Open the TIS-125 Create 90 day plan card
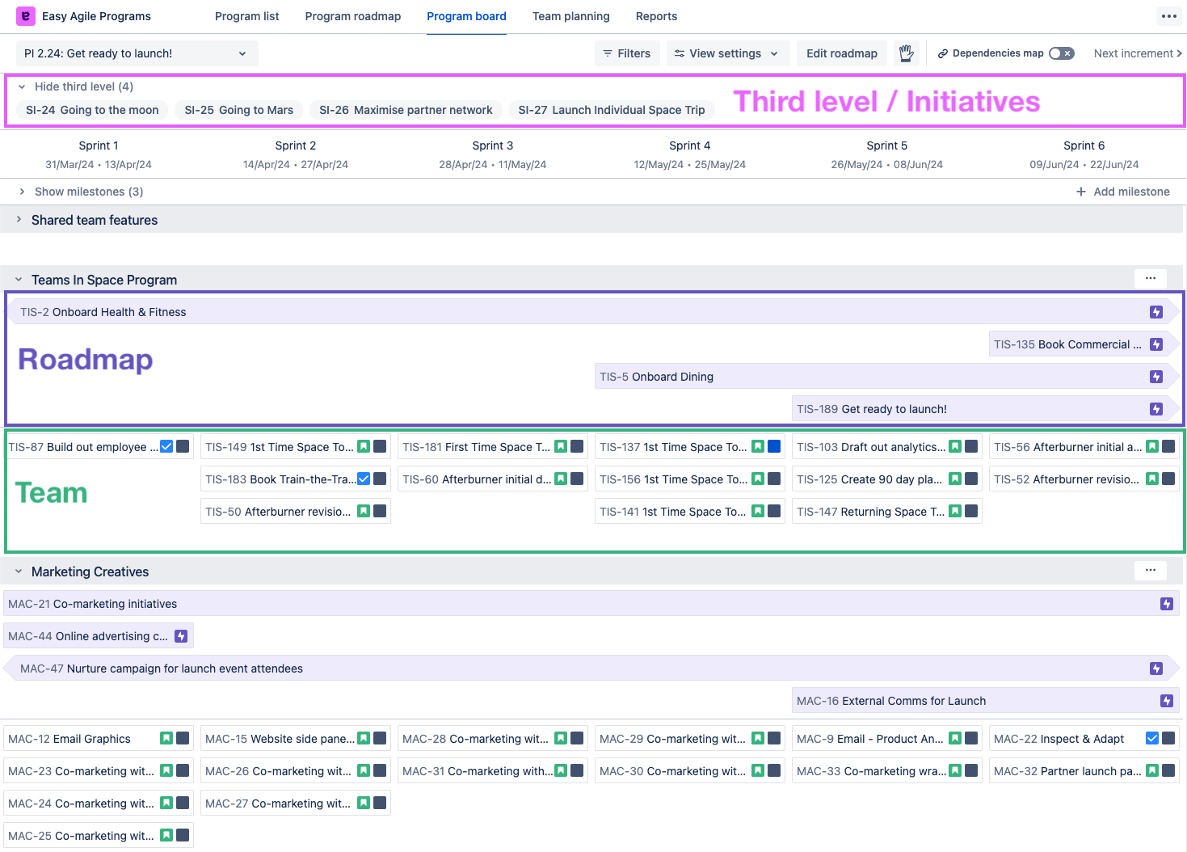The image size is (1187, 852). pos(887,479)
